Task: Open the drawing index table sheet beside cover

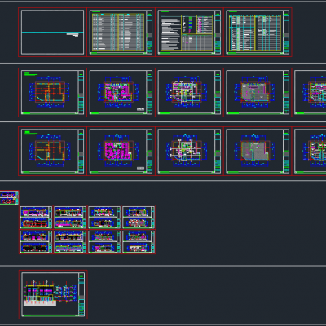Action: pos(121,33)
